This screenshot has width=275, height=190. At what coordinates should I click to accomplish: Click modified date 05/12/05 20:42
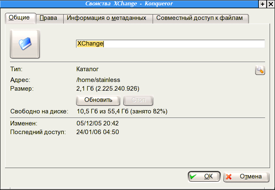click(98, 123)
